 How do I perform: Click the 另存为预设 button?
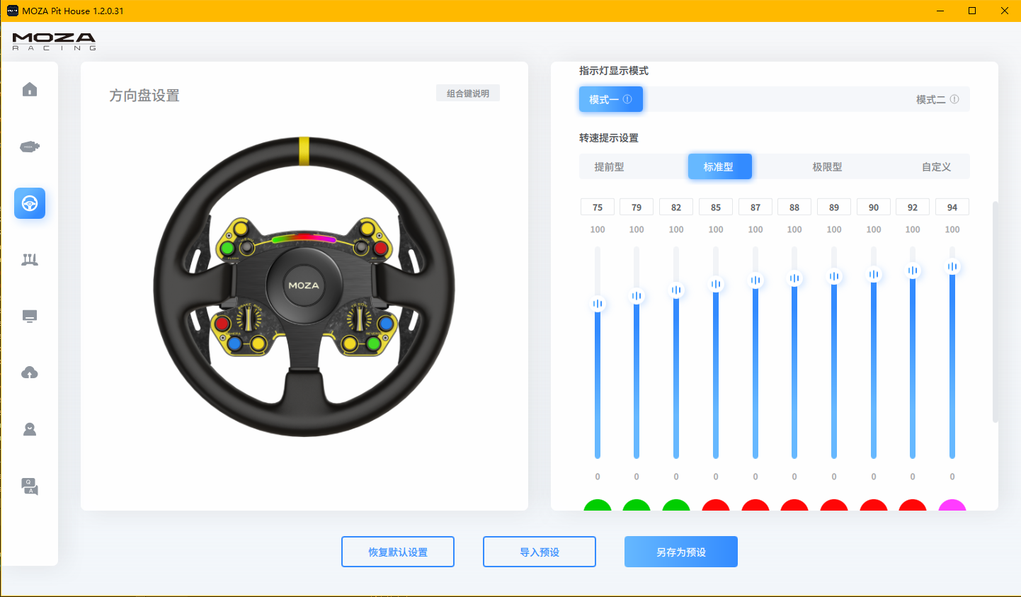(x=681, y=552)
